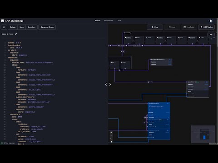The image size is (218, 163).
Task: Open the React Flow attribution link
Action: [x=213, y=144]
